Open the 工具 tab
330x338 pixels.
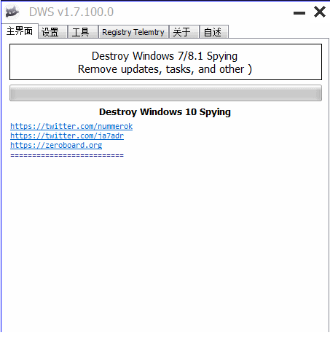[83, 32]
